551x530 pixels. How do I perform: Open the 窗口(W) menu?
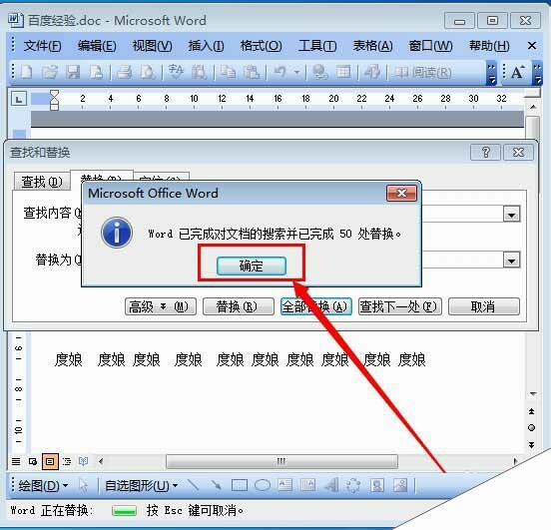[x=430, y=46]
